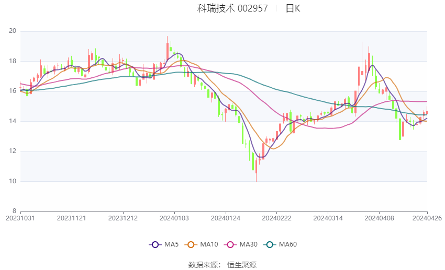Select the 20240103 x-axis date label
Image resolution: width=445 pixels, height=270 pixels.
[174, 218]
